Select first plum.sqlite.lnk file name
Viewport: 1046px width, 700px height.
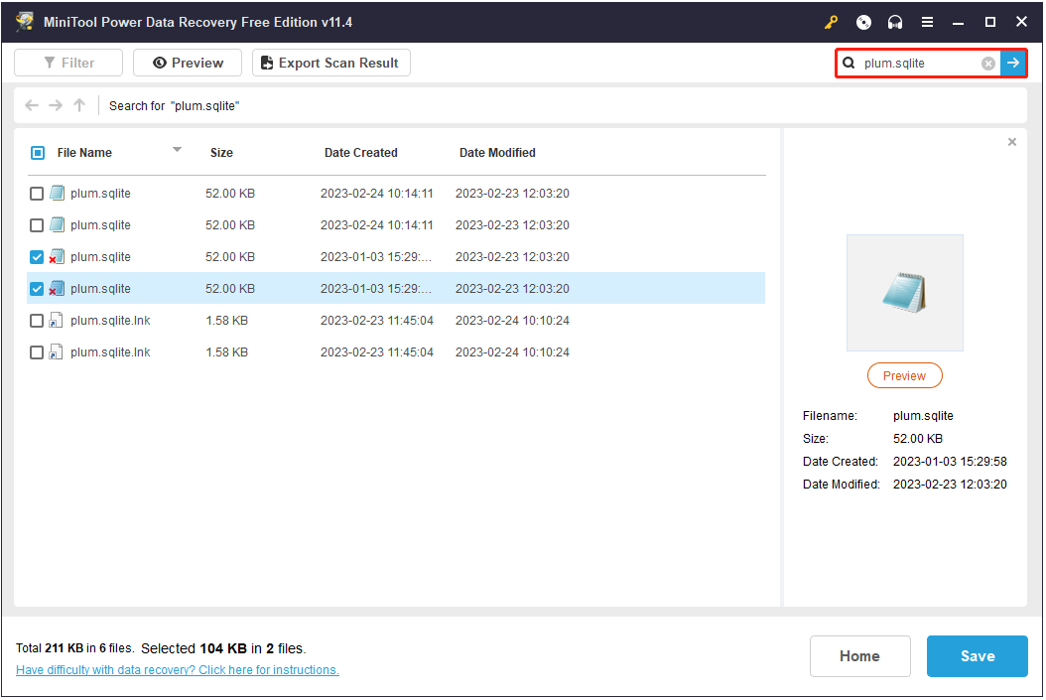(x=111, y=321)
